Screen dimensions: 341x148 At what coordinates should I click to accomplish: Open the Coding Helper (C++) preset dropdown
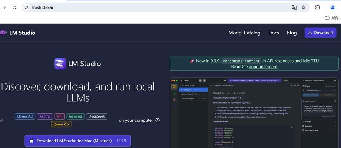pos(321,91)
